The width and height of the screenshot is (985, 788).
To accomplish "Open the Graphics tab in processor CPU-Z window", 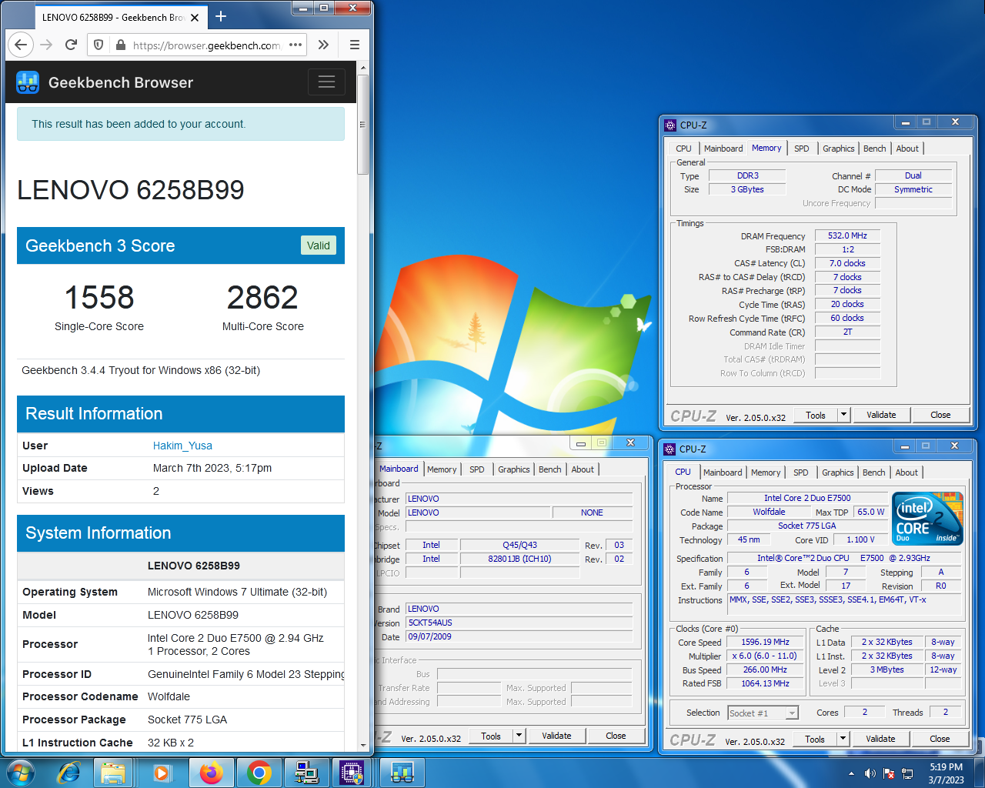I will (x=837, y=472).
